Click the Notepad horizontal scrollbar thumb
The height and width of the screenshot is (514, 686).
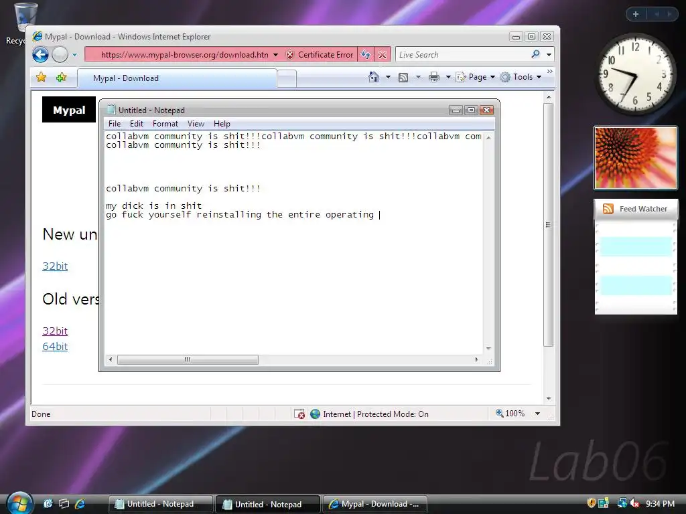[188, 359]
